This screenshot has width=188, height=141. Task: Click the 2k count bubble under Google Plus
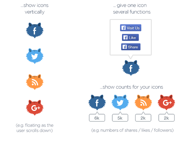tap(166, 117)
